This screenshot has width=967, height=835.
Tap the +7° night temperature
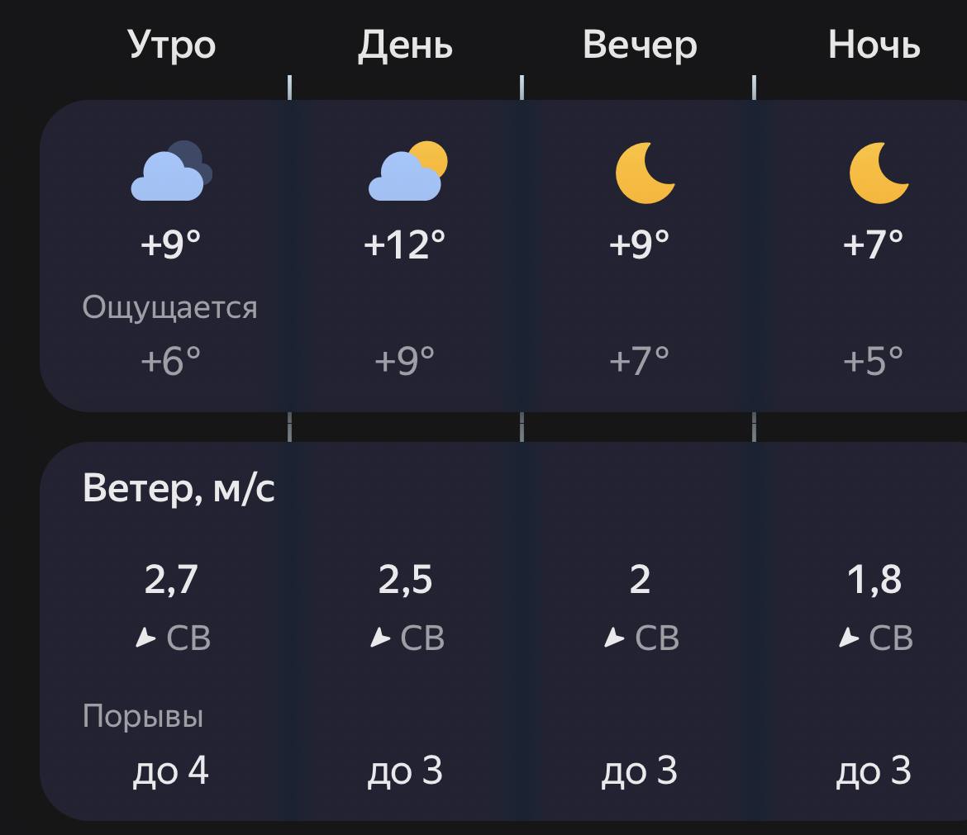(874, 244)
